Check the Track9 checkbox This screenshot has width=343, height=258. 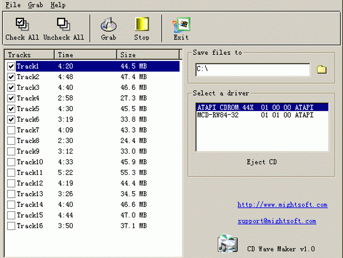11,151
